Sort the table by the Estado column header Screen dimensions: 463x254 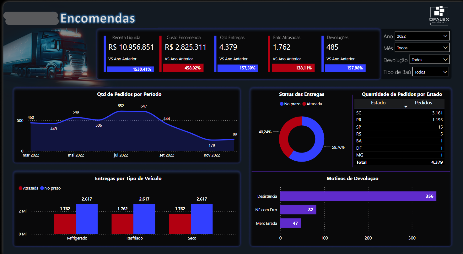pyautogui.click(x=378, y=103)
